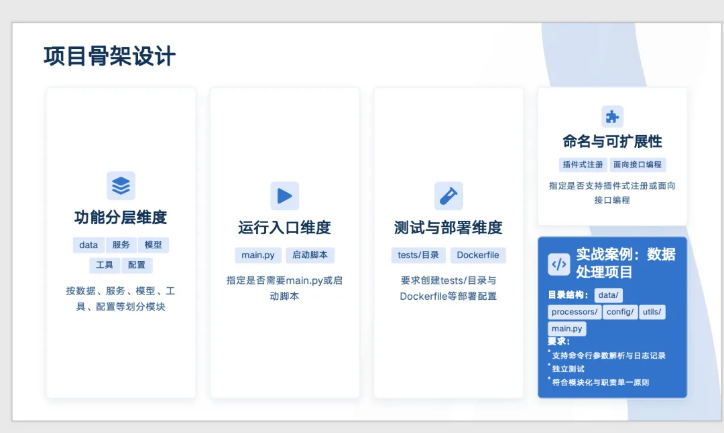Click the 工具 tag chip
Viewport: 724px width, 433px height.
105,265
